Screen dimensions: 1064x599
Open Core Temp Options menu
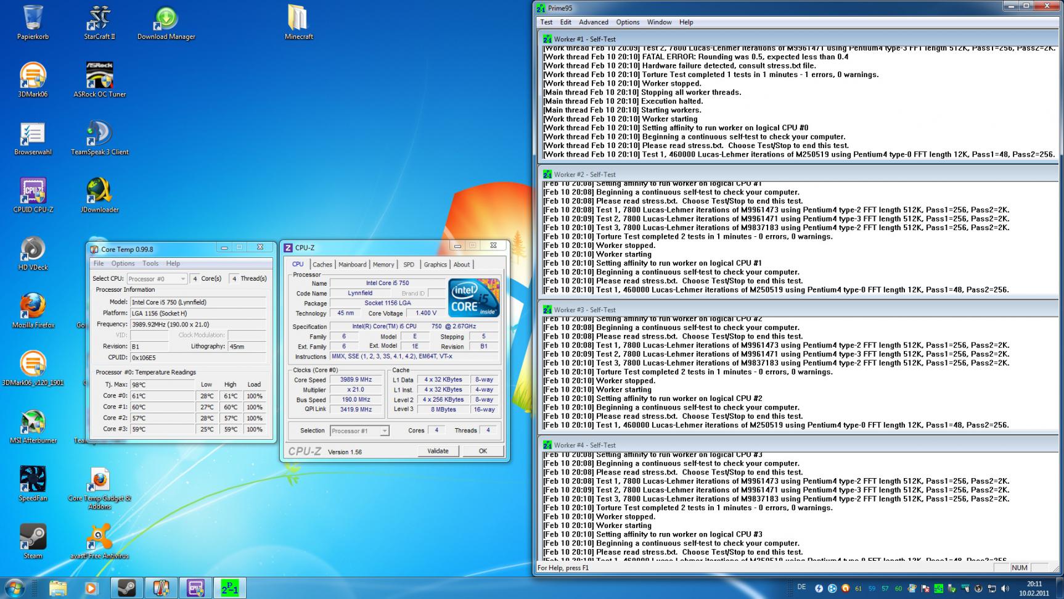tap(123, 263)
